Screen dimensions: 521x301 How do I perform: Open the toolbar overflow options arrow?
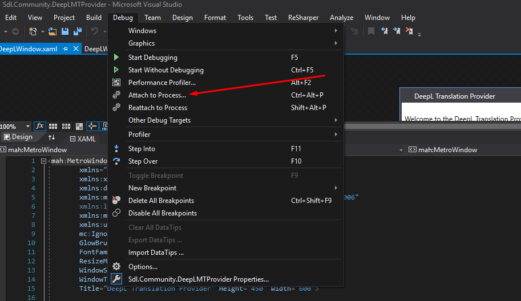tap(419, 35)
